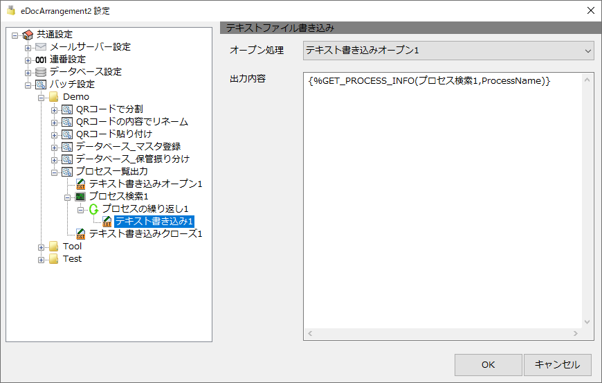Expand the Test folder node

[41, 260]
